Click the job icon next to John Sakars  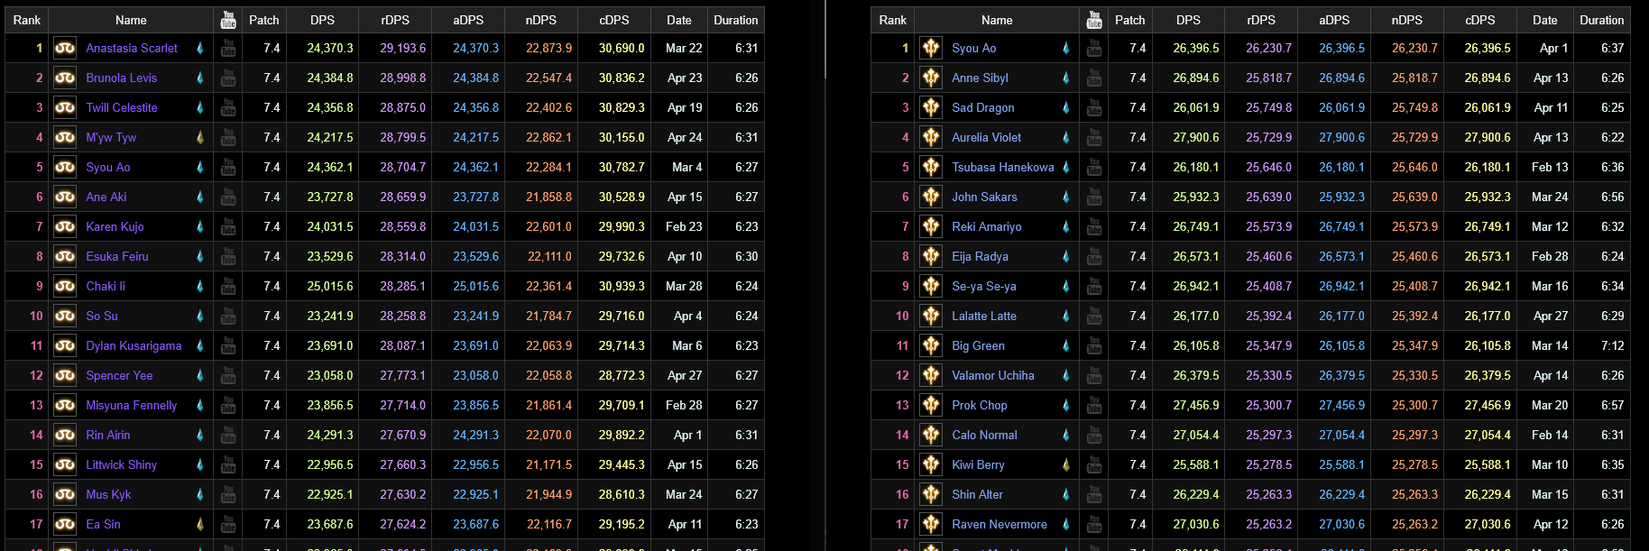coord(931,197)
